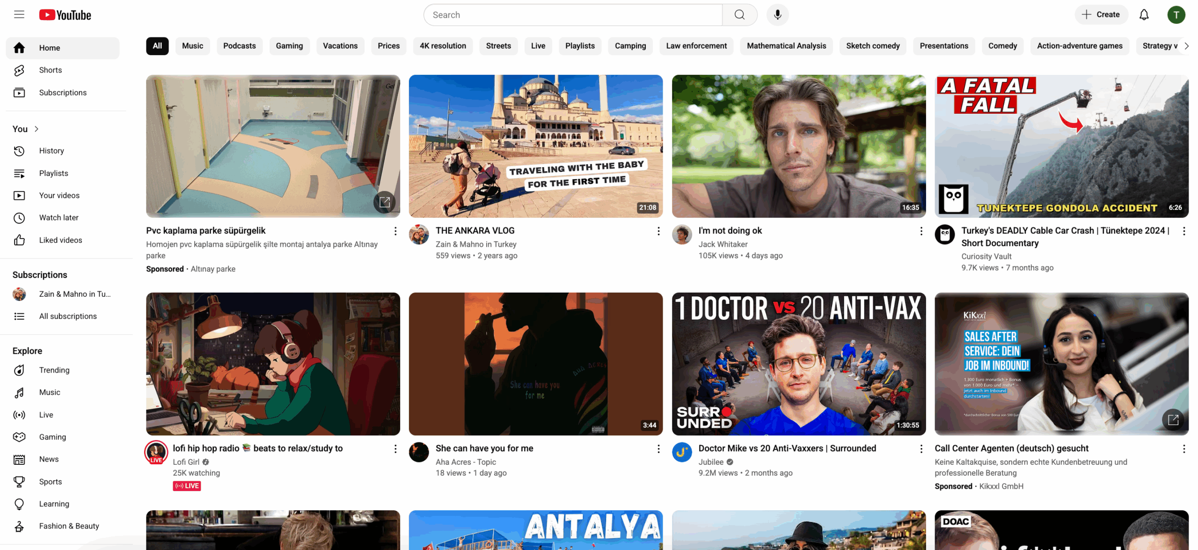Filter feed by Music chip
The image size is (1198, 550).
click(x=192, y=46)
